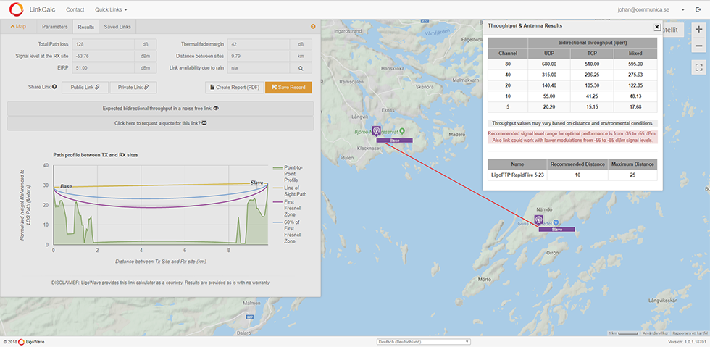This screenshot has width=710, height=347.
Task: Click the LinkCalc brand title
Action: pyautogui.click(x=42, y=9)
